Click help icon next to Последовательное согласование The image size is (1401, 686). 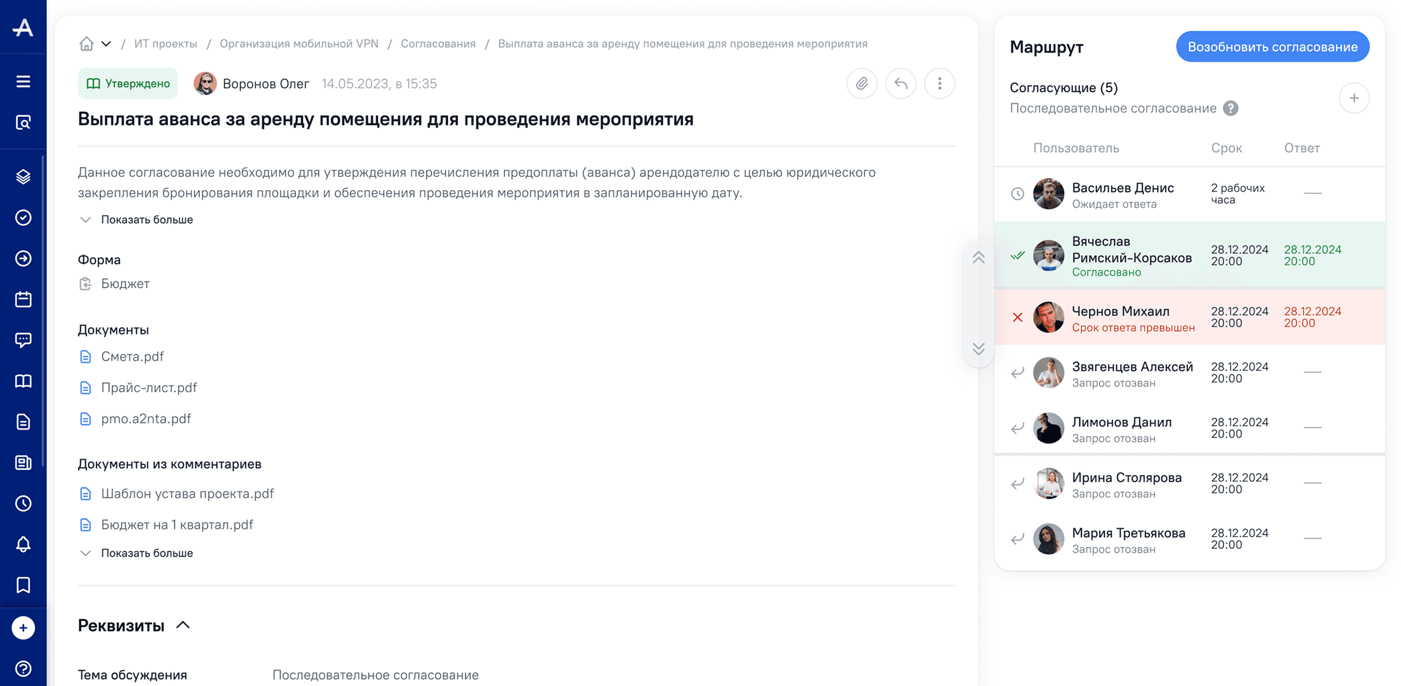click(1230, 108)
